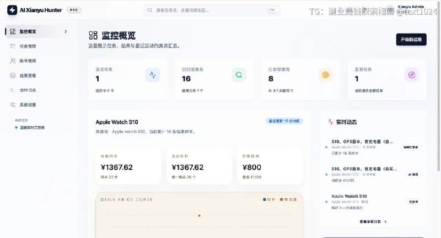Viewport: 441px width, 238px height.
Task: Click the PRO badge beside the app name
Action: (74, 10)
